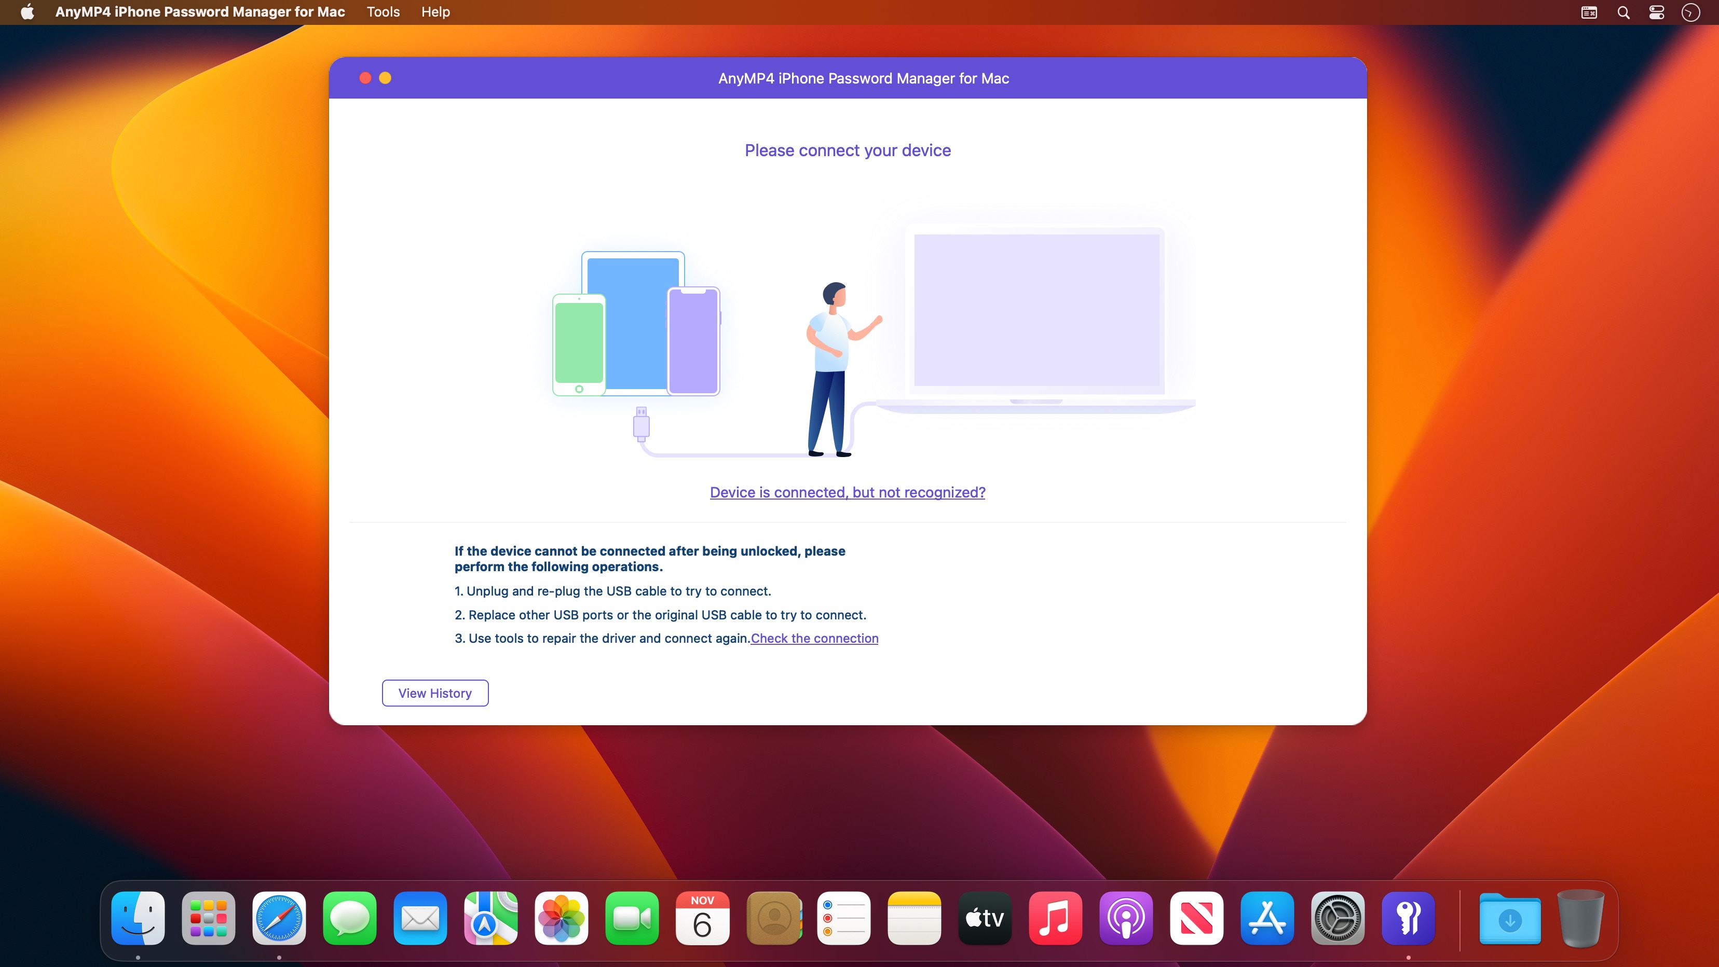Click keyboard input source menu bar icon
The width and height of the screenshot is (1719, 967).
1590,12
